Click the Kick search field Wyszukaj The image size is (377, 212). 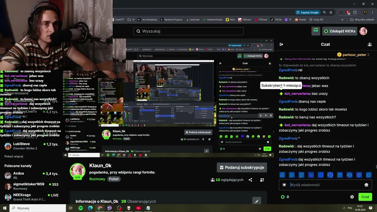(188, 31)
